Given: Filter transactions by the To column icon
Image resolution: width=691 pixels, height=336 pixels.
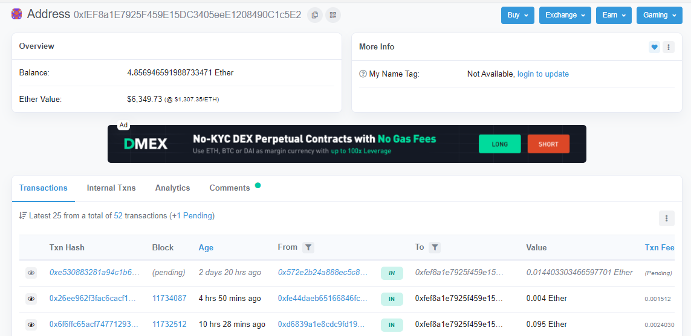Looking at the screenshot, I should tap(435, 247).
